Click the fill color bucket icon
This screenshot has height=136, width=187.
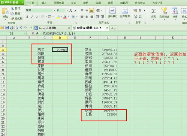[x=58, y=17]
